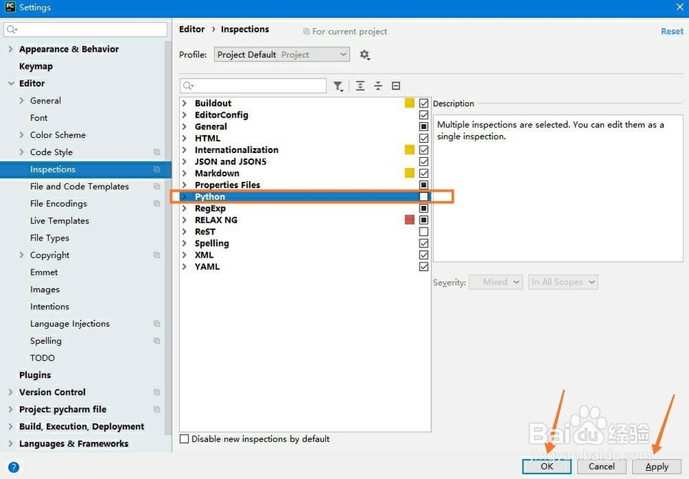Check Disable new inspections by default

click(x=185, y=439)
